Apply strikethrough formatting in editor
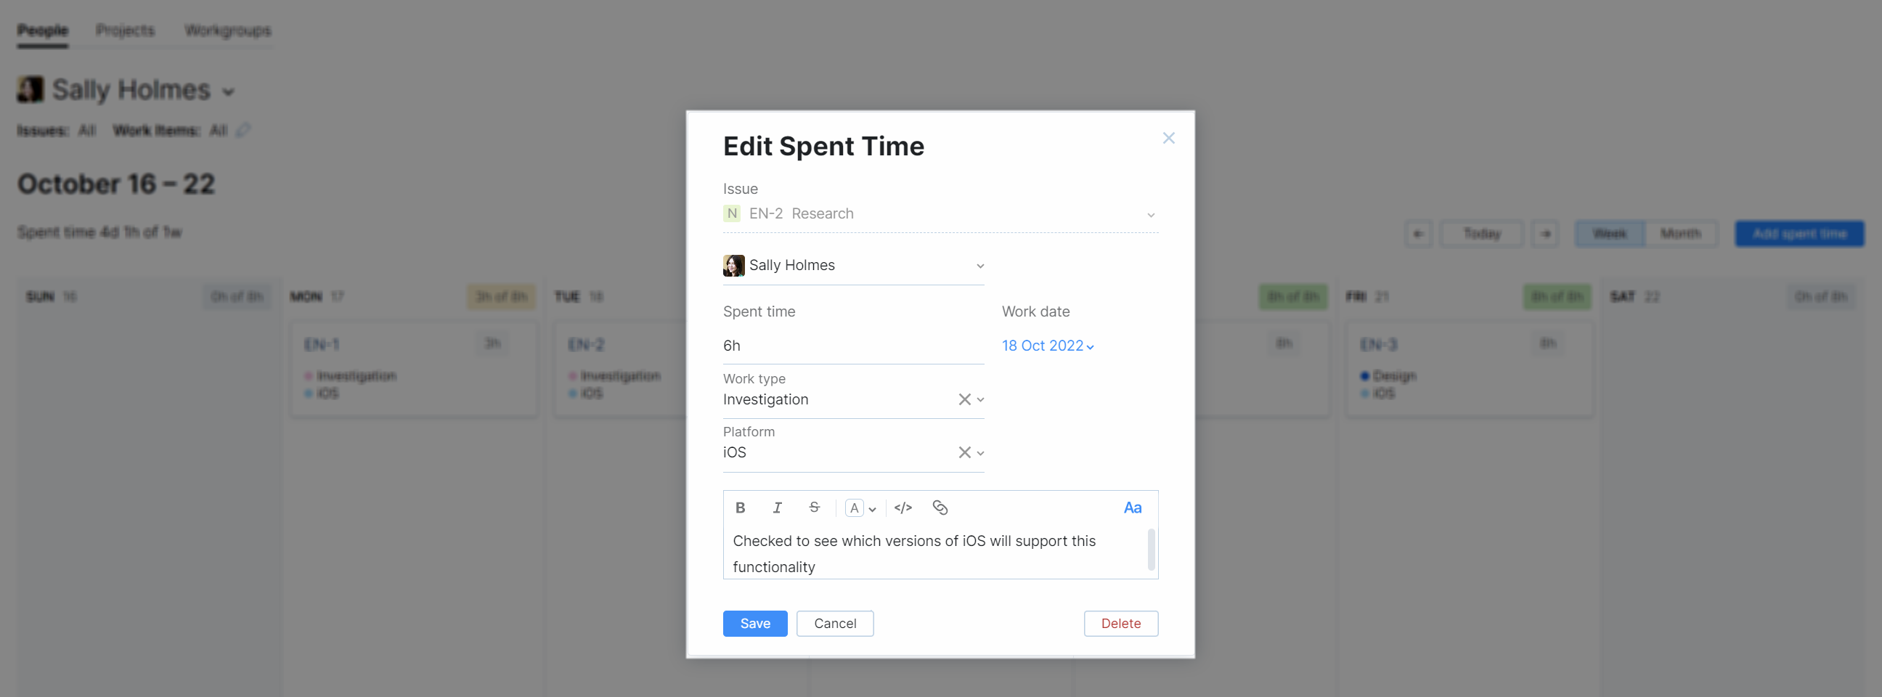 tap(814, 508)
